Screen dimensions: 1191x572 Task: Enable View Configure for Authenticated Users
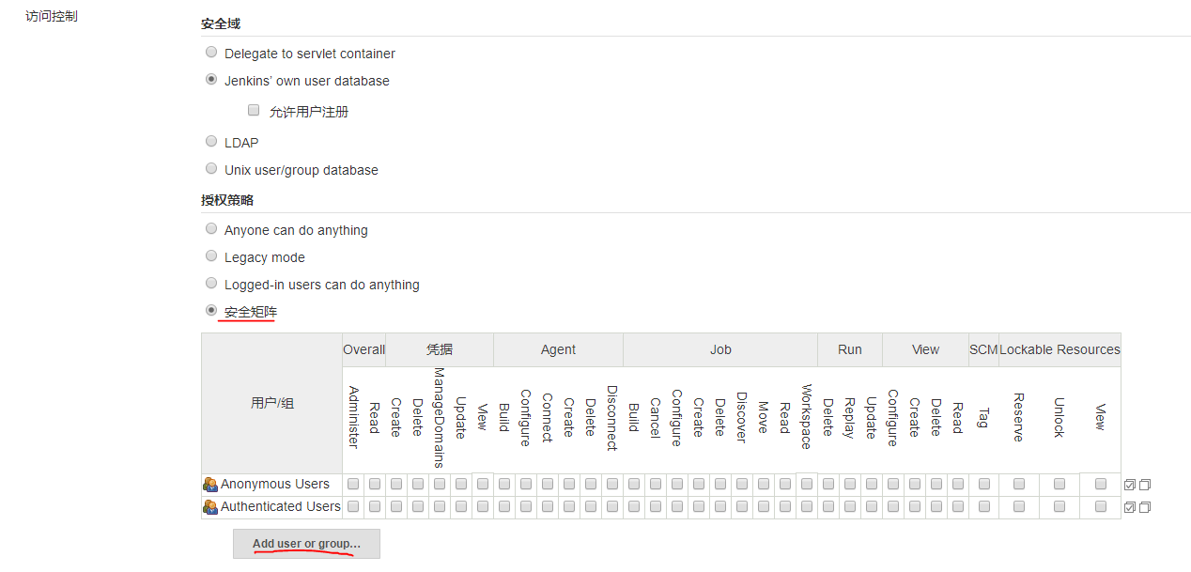(893, 506)
